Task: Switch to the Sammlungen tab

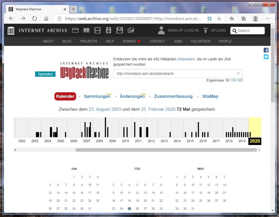Action: click(97, 96)
